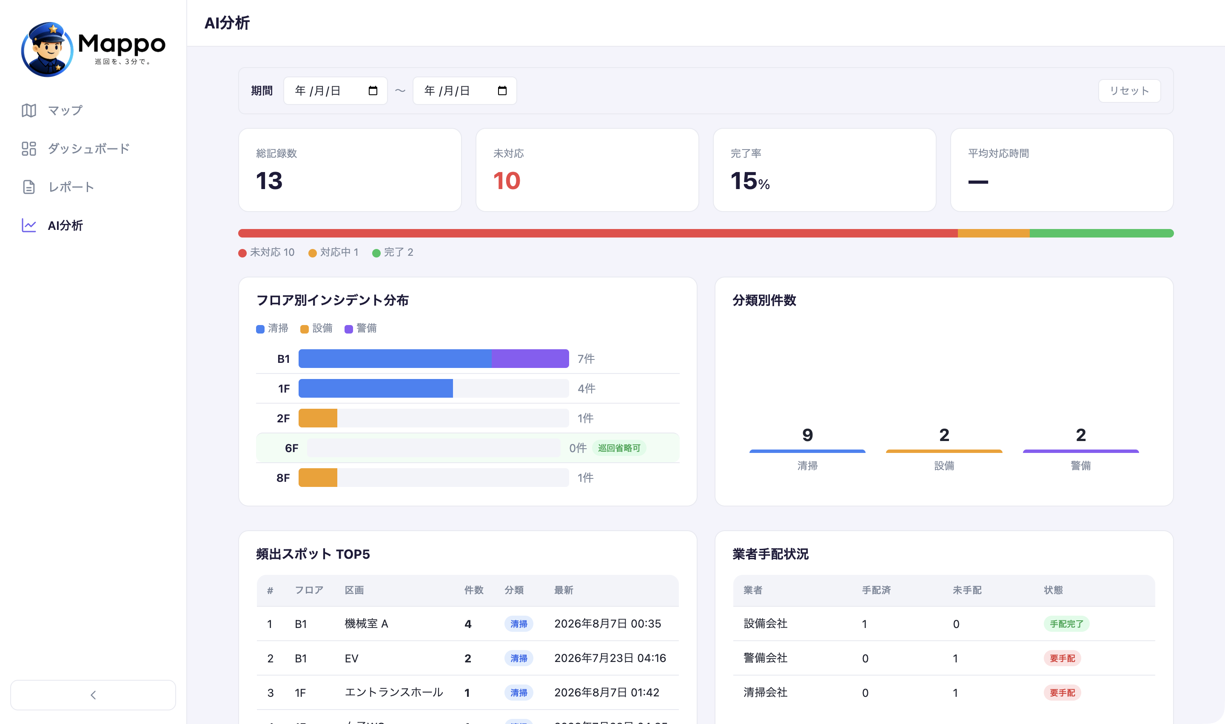Click the date 2026年7月23日 04:16
This screenshot has width=1225, height=724.
click(x=610, y=659)
